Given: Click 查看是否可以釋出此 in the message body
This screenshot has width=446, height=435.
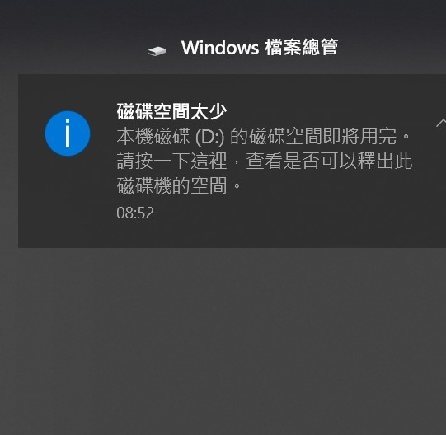Looking at the screenshot, I should point(329,161).
